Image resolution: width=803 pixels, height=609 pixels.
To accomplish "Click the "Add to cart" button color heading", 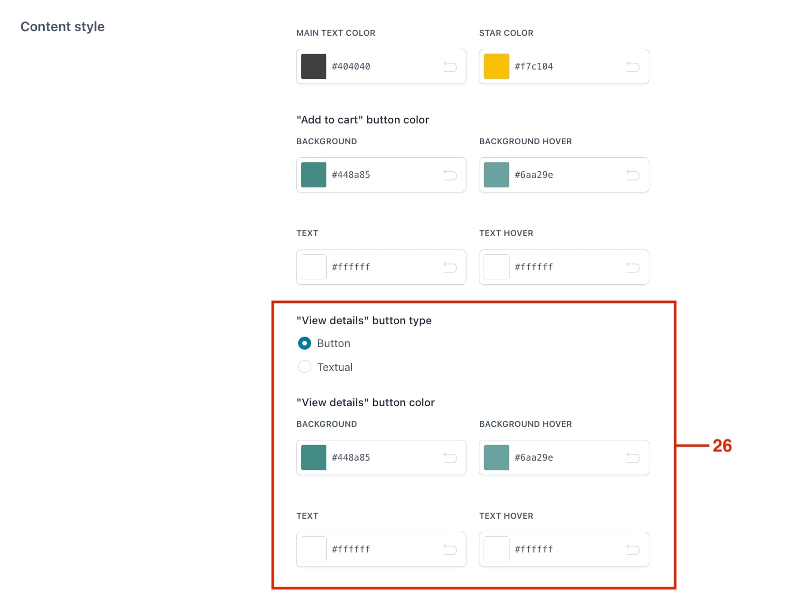I will (x=363, y=120).
